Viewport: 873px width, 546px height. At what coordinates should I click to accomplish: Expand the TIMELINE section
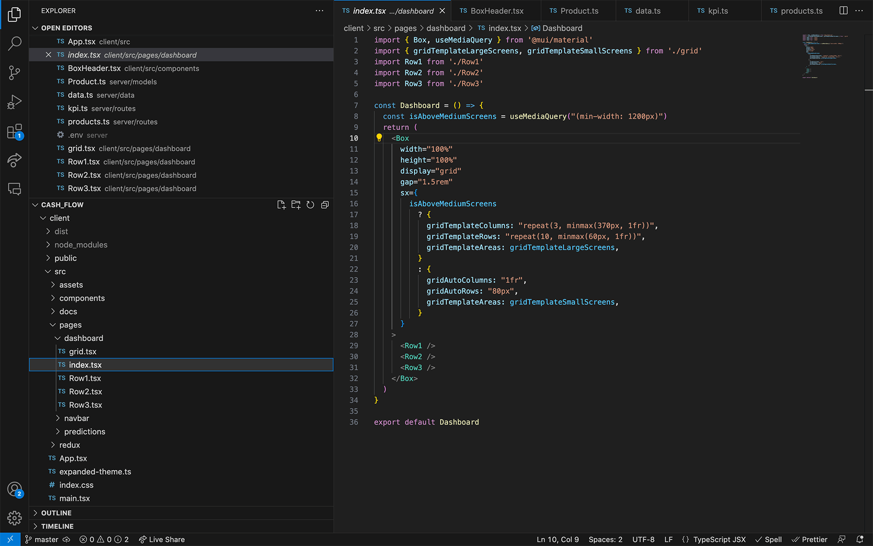35,526
